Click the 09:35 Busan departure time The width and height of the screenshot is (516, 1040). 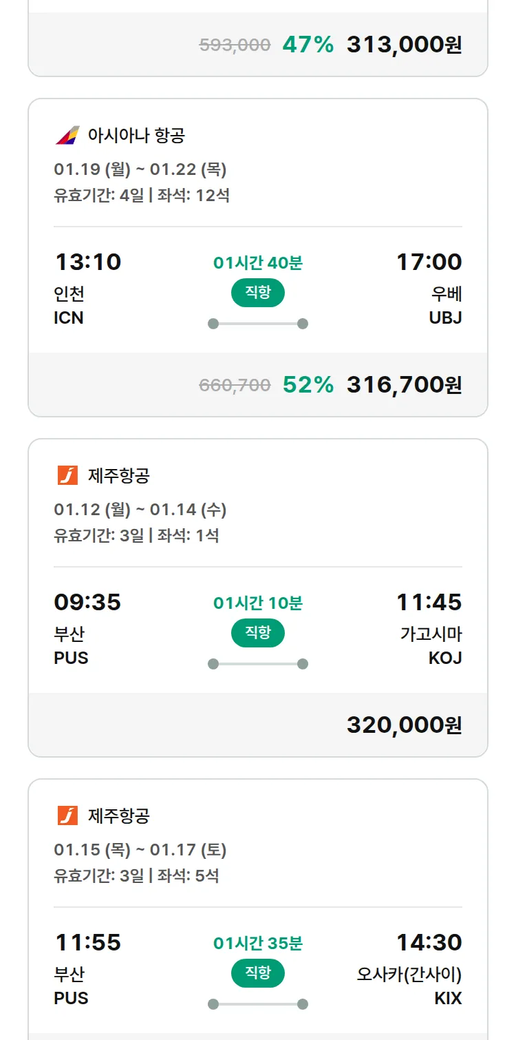click(x=87, y=602)
